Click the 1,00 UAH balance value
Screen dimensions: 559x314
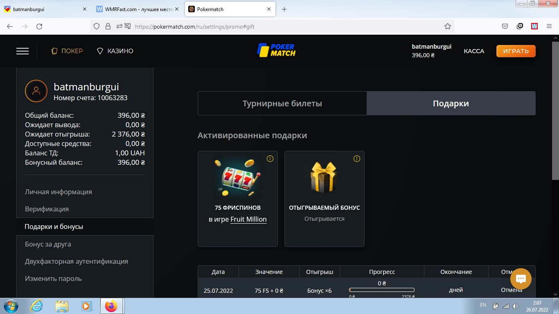coord(130,153)
